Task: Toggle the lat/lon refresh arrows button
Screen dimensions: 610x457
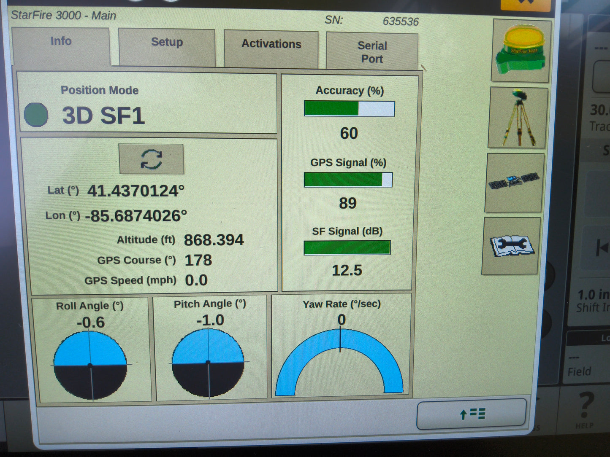Action: point(152,159)
